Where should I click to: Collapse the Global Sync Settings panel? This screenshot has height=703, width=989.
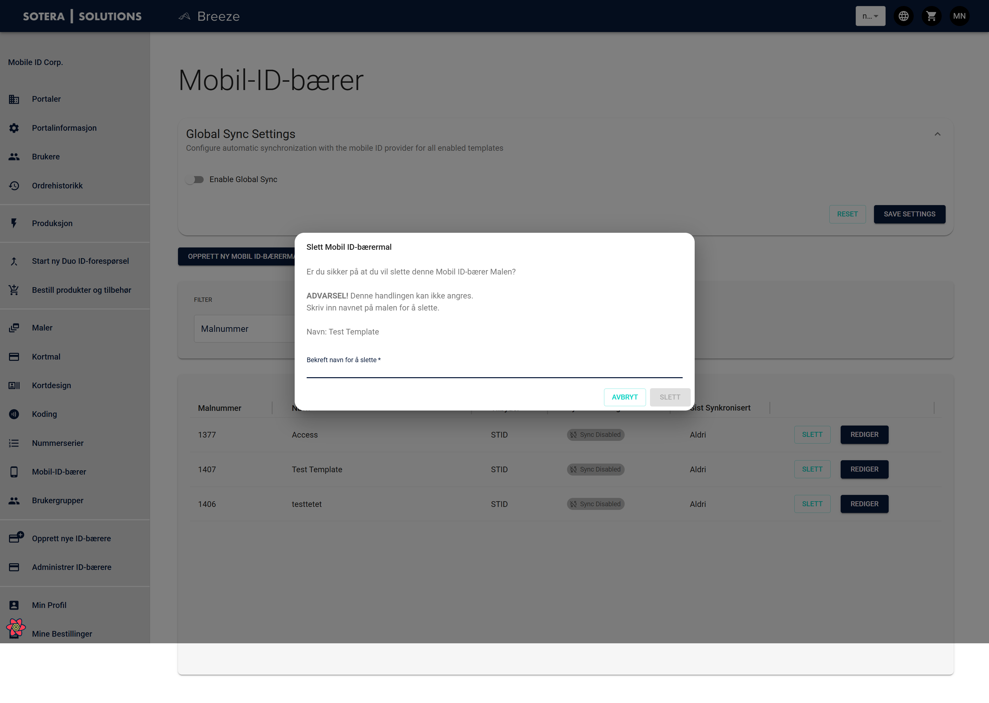pos(937,134)
